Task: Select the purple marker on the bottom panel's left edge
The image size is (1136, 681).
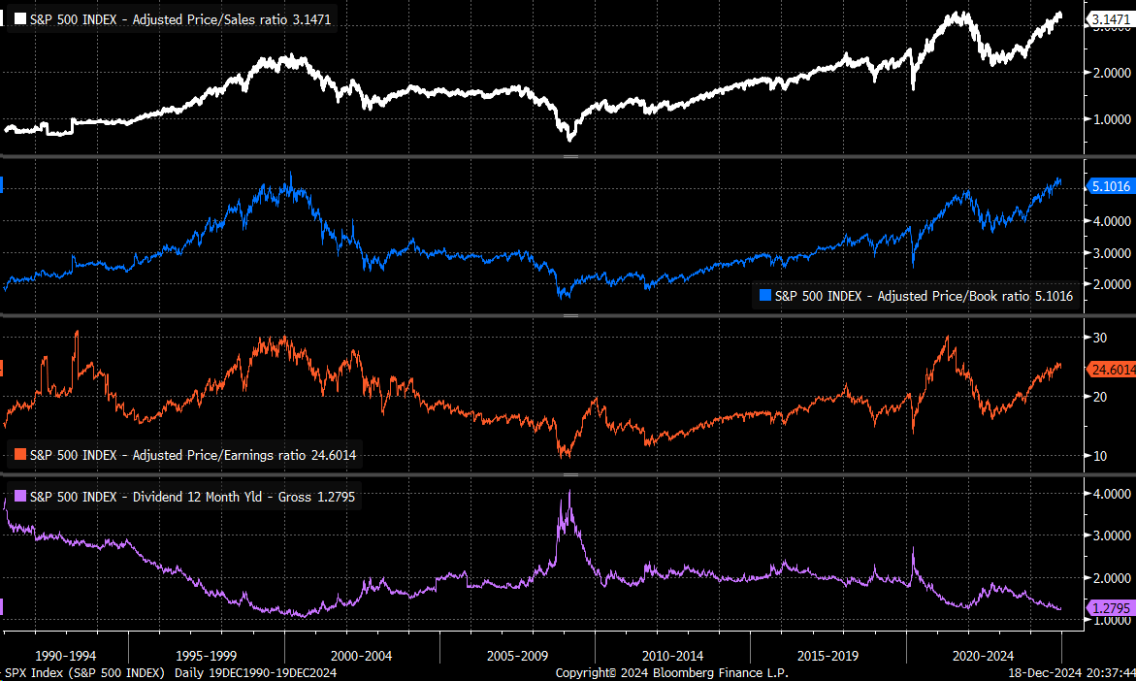Action: pos(3,606)
